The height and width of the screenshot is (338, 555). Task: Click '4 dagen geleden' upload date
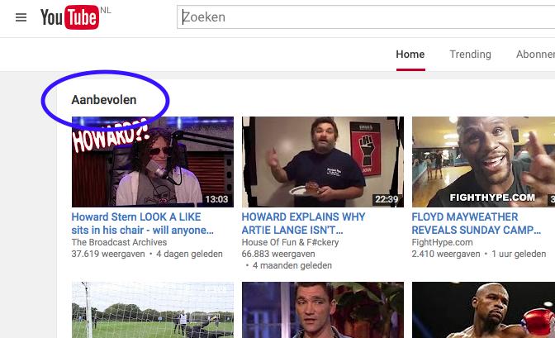[189, 254]
